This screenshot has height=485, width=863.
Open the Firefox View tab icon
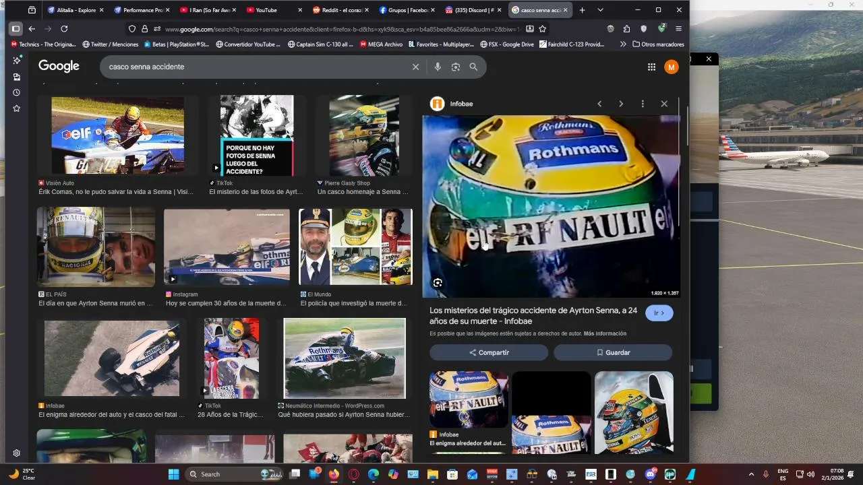click(32, 10)
